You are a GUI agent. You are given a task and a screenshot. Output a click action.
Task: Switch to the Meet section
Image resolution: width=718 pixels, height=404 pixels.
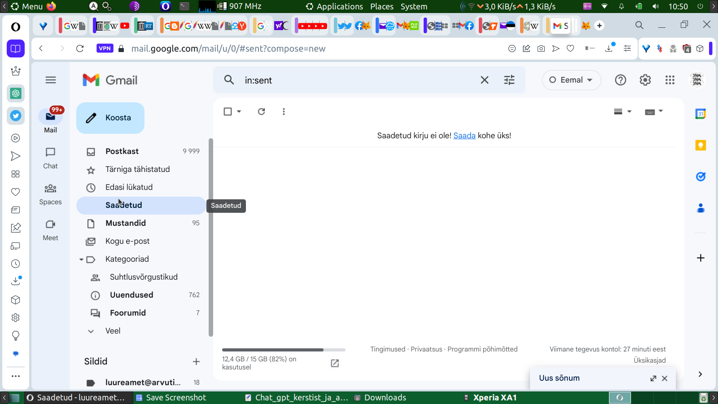50,230
